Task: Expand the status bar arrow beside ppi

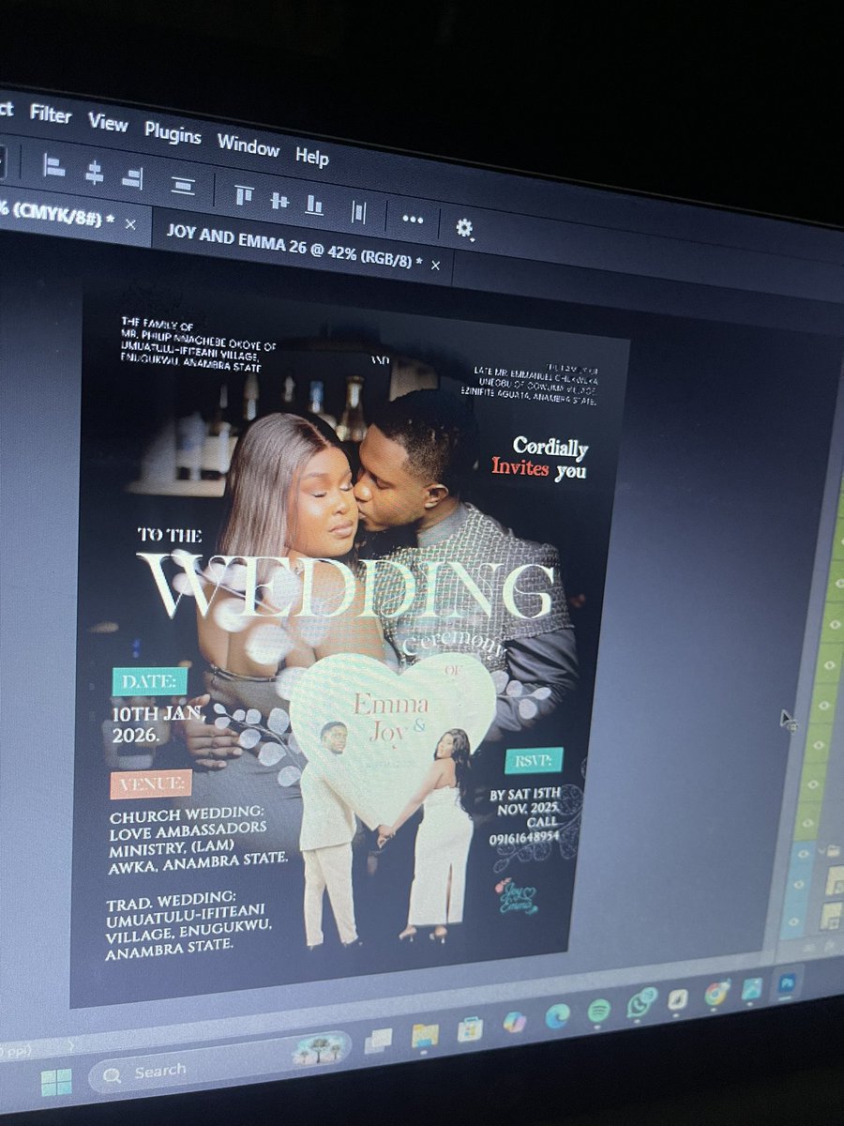Action: point(70,1044)
